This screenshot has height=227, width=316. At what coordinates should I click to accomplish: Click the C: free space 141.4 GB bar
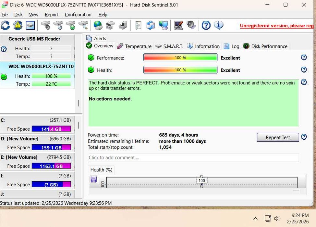point(51,129)
